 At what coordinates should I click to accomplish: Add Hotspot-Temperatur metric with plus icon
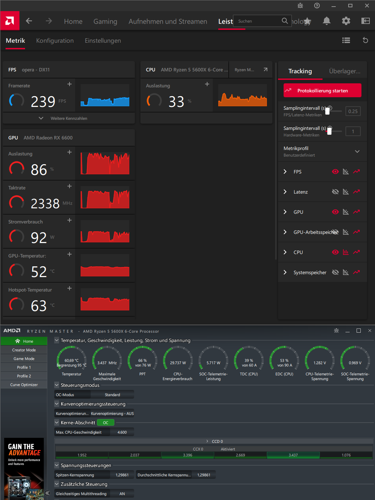click(x=70, y=288)
